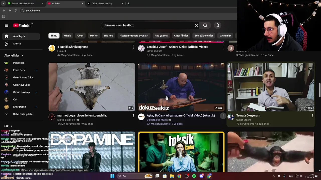Expand the Siz section arrow
Screen dimensions: 321x180
pyautogui.click(x=11, y=126)
